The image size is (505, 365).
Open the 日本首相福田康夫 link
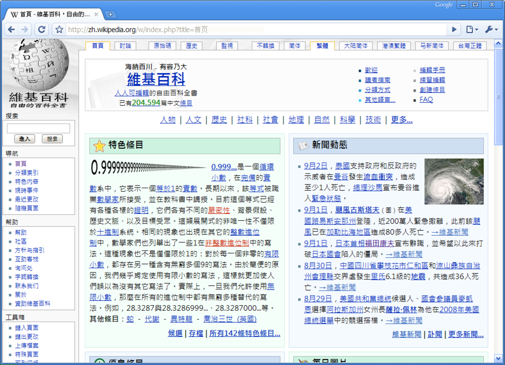365,243
